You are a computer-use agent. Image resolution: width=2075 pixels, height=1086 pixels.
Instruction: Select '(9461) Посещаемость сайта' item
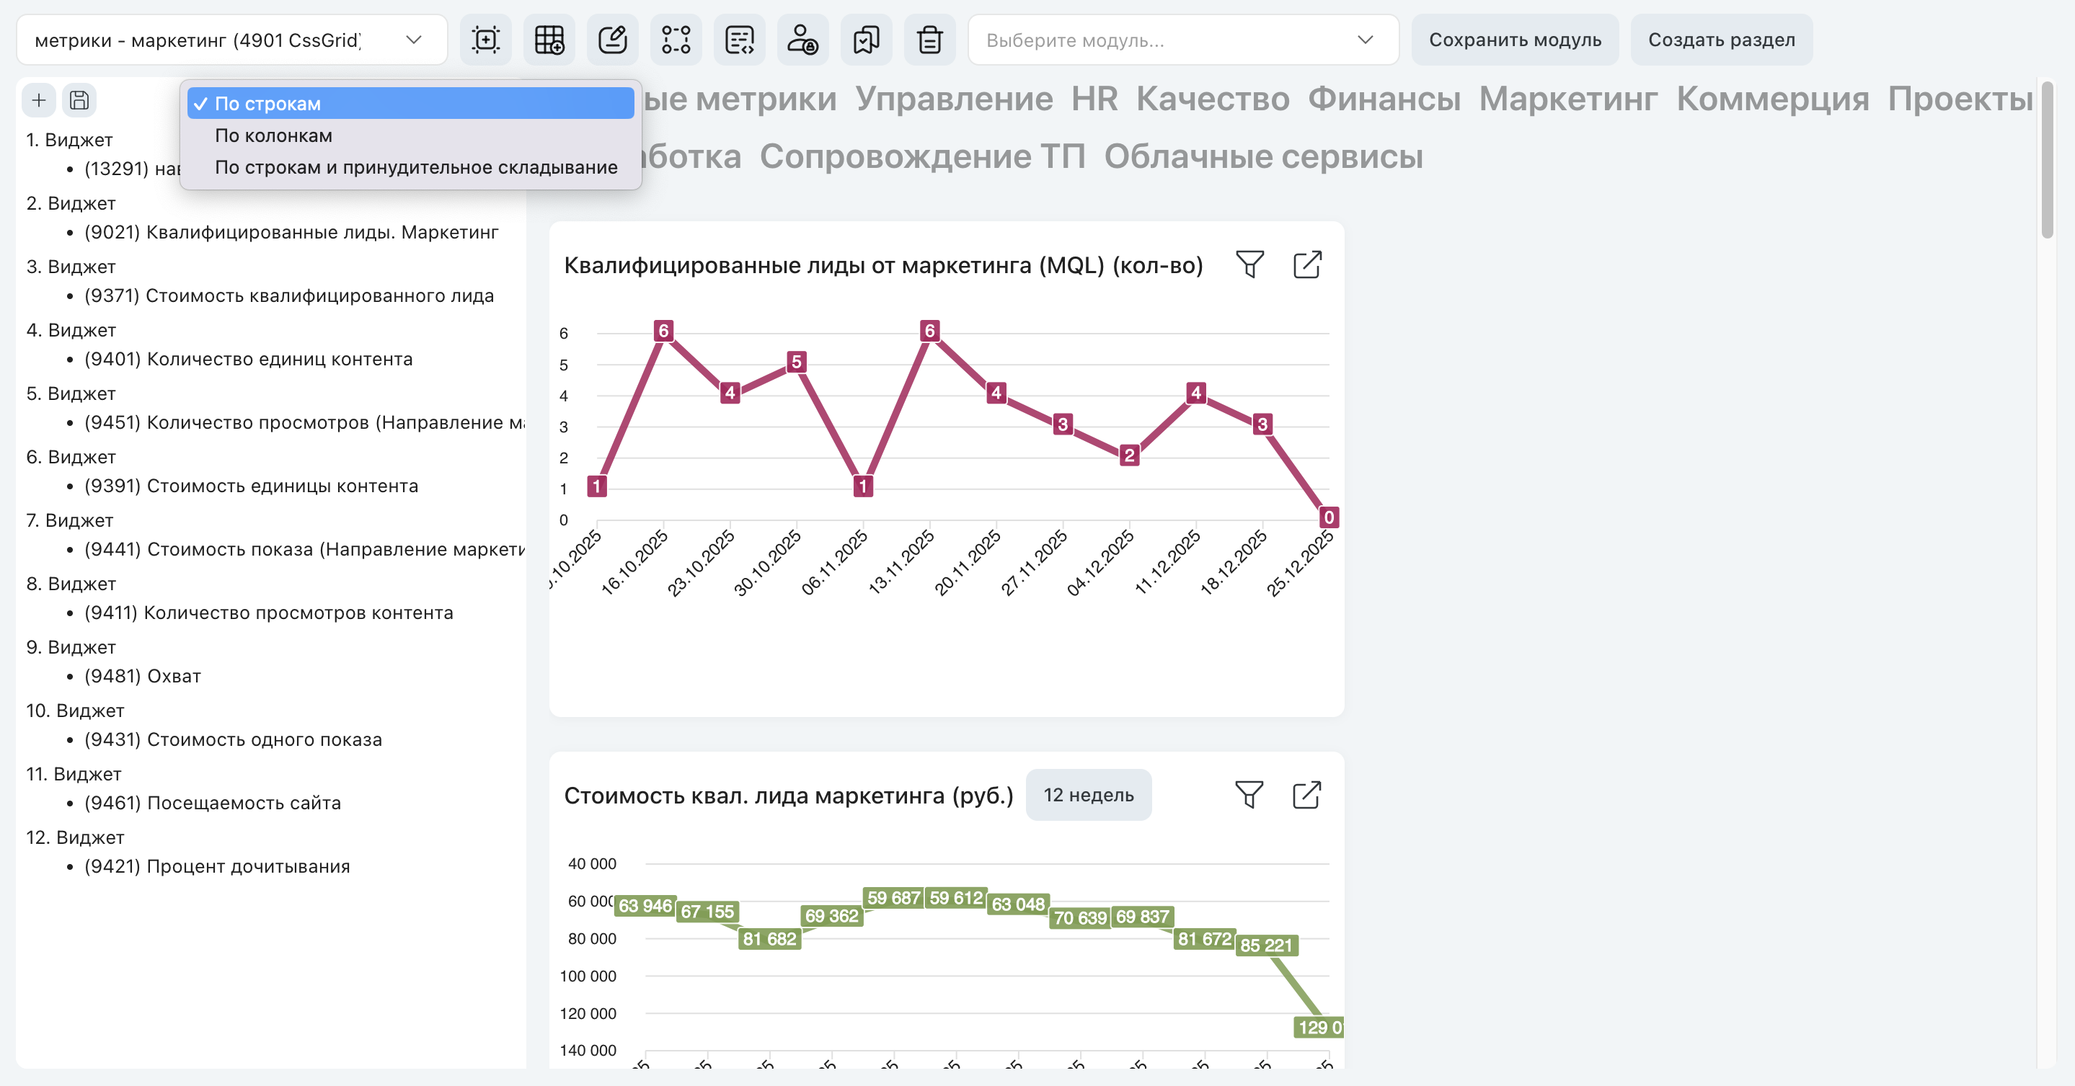click(x=213, y=804)
